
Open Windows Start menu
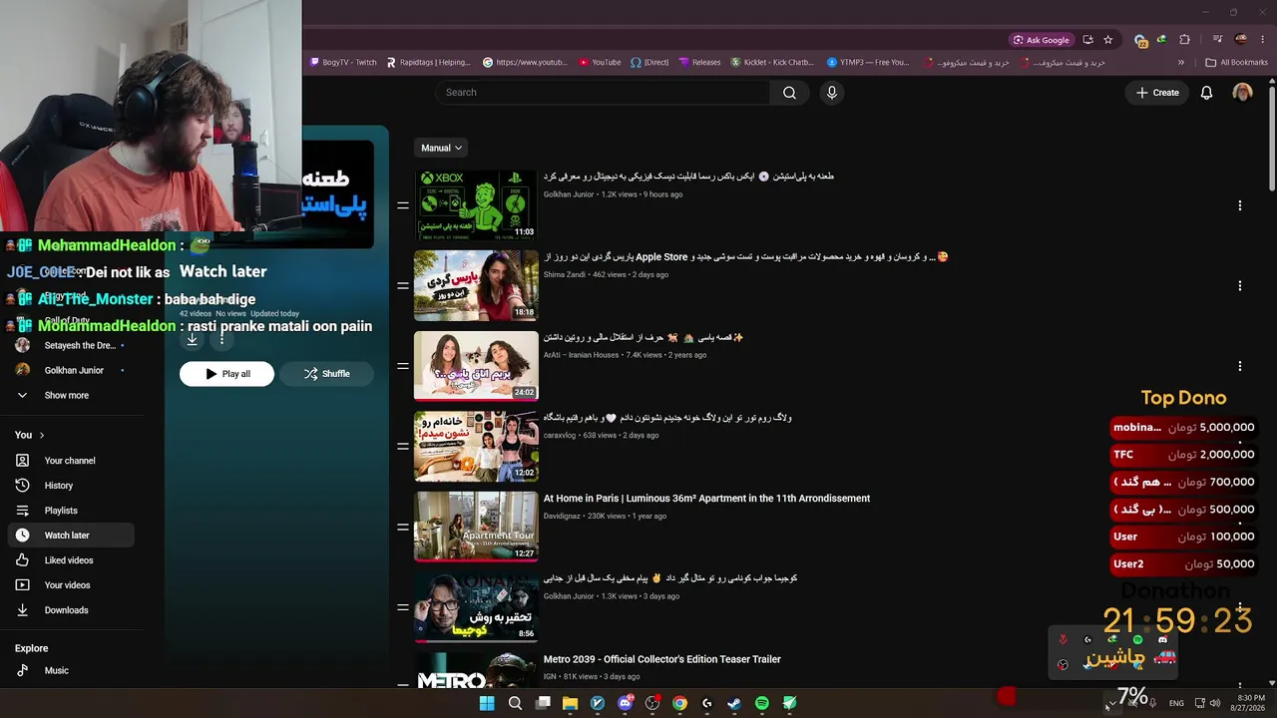[487, 703]
